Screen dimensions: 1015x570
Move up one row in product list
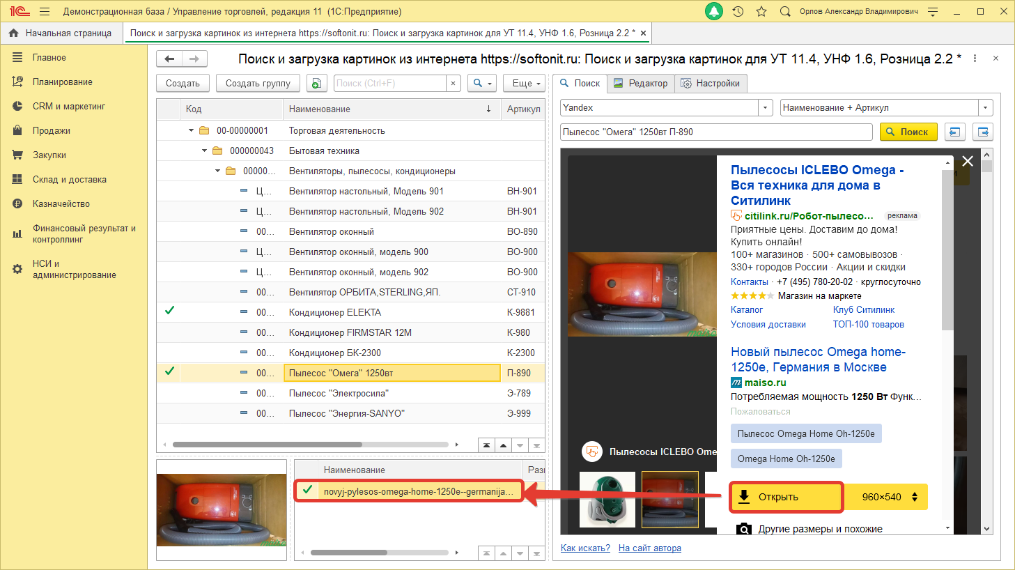(503, 445)
